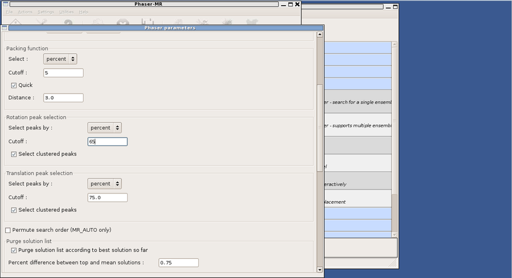This screenshot has width=512, height=278.
Task: Click the Translation peak Cutoff field
Action: 107,197
